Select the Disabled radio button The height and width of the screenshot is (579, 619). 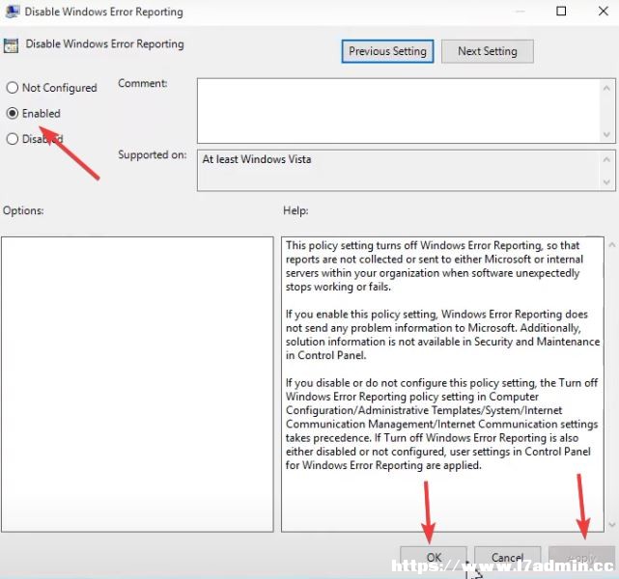tap(13, 139)
